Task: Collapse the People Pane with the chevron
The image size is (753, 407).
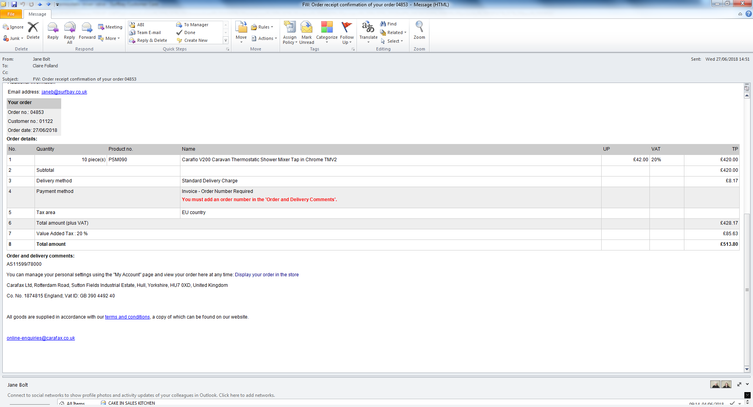Action: coord(747,384)
